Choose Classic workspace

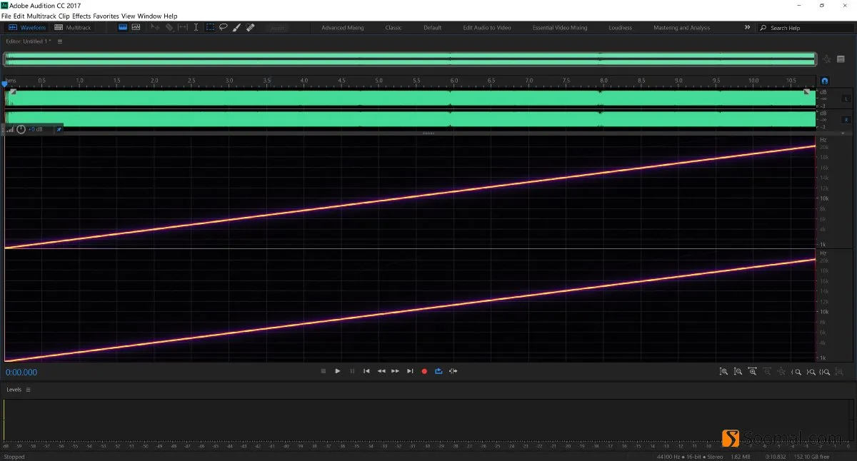394,28
